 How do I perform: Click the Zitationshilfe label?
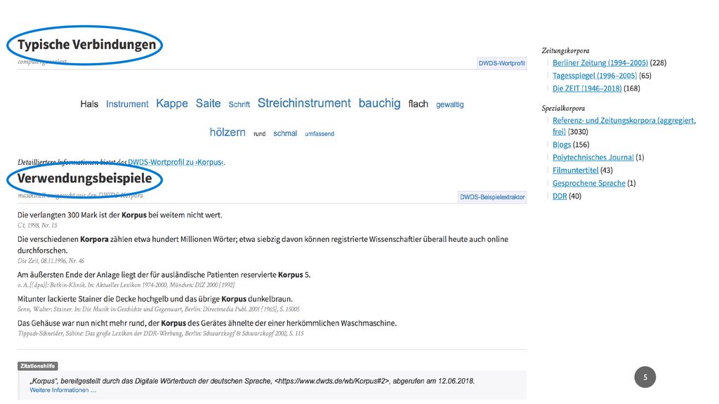pos(38,366)
